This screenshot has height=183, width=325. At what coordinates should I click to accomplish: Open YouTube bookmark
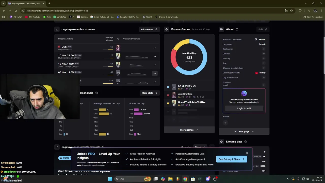point(32,17)
